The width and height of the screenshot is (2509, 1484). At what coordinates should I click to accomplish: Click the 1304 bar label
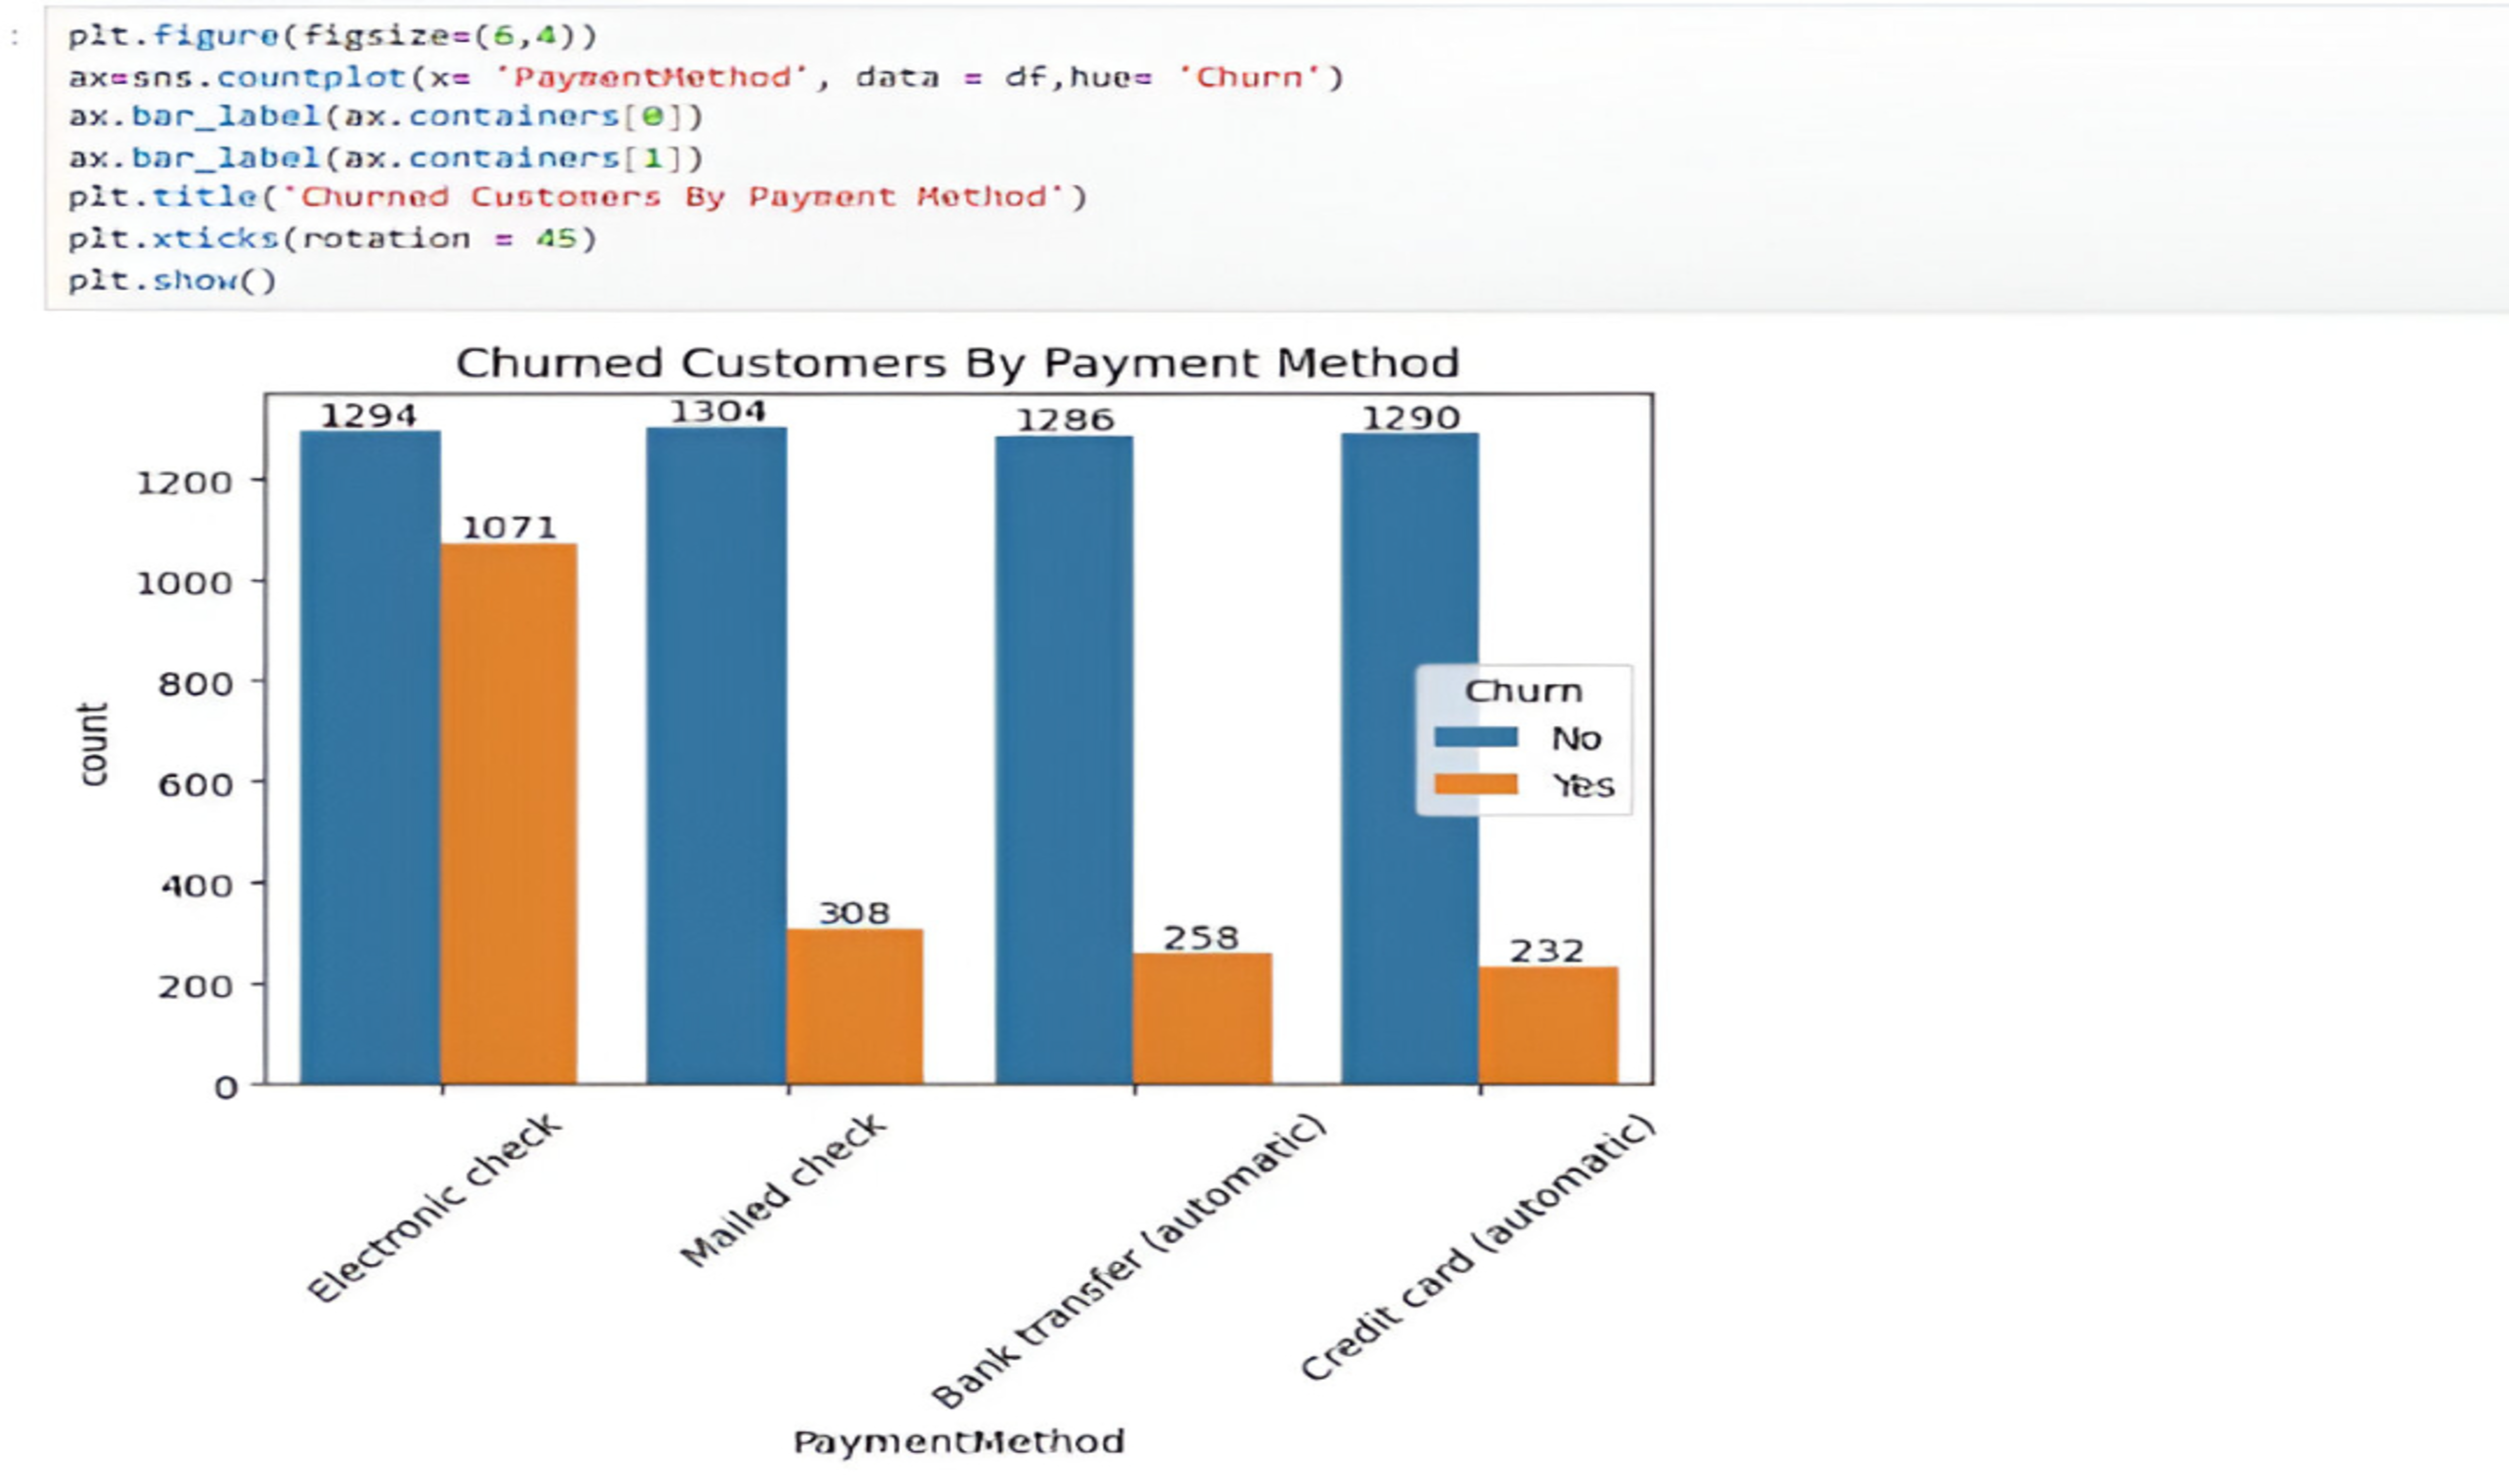pyautogui.click(x=717, y=411)
